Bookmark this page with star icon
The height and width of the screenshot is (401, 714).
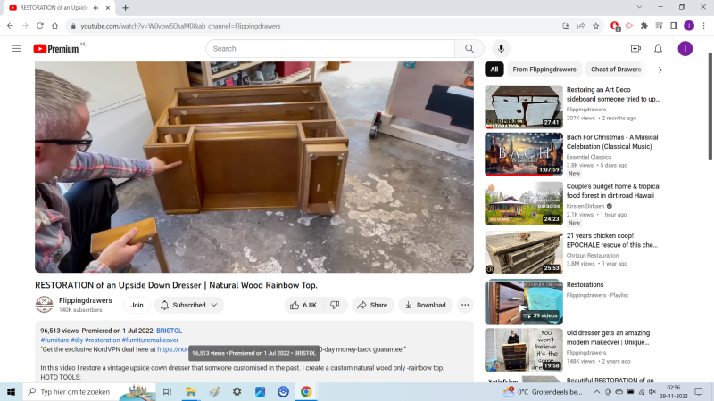click(595, 26)
